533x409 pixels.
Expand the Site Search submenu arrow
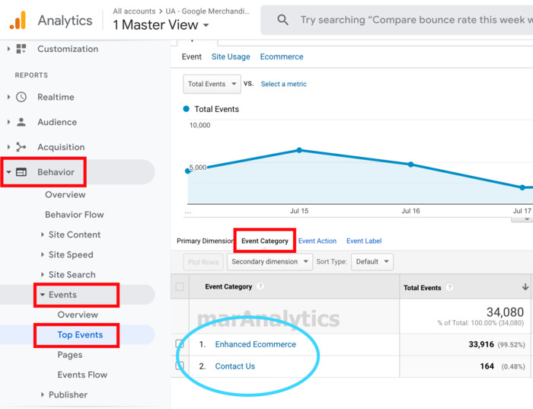(x=43, y=274)
